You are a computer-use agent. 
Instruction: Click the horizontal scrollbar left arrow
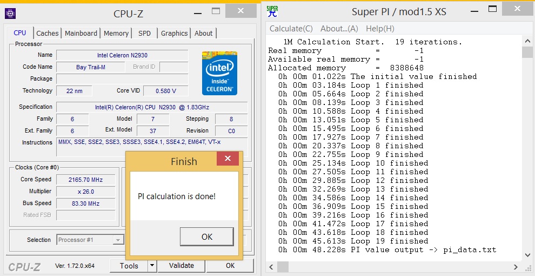tap(272, 267)
